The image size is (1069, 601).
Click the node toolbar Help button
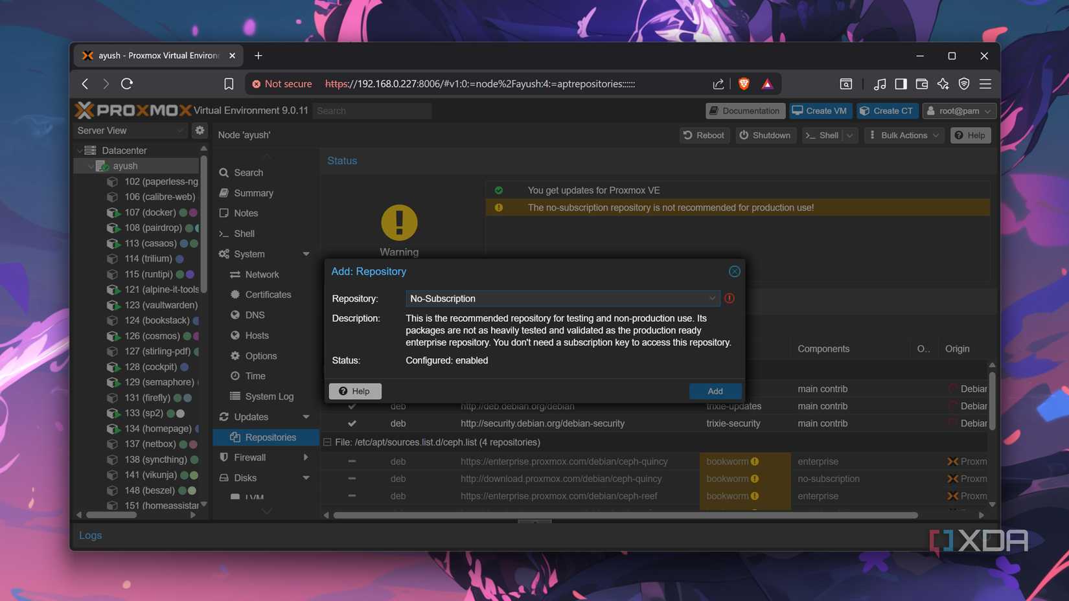pyautogui.click(x=971, y=135)
